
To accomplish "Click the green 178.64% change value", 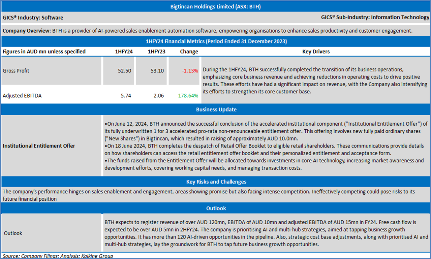I will coord(188,96).
